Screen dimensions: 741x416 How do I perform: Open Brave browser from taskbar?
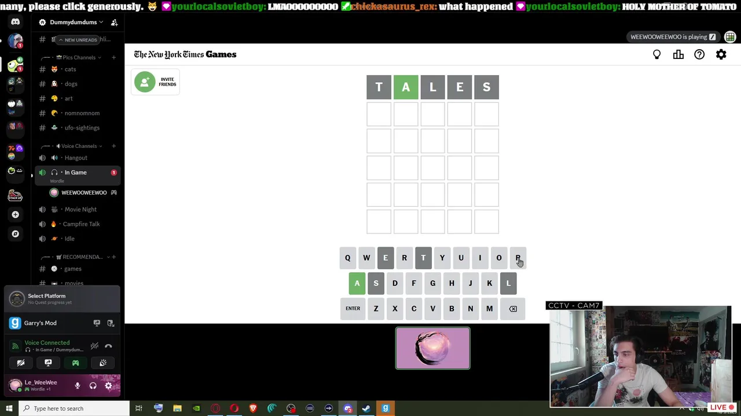click(253, 408)
